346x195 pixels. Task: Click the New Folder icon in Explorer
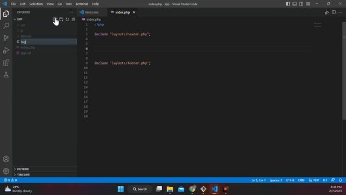pos(61,19)
